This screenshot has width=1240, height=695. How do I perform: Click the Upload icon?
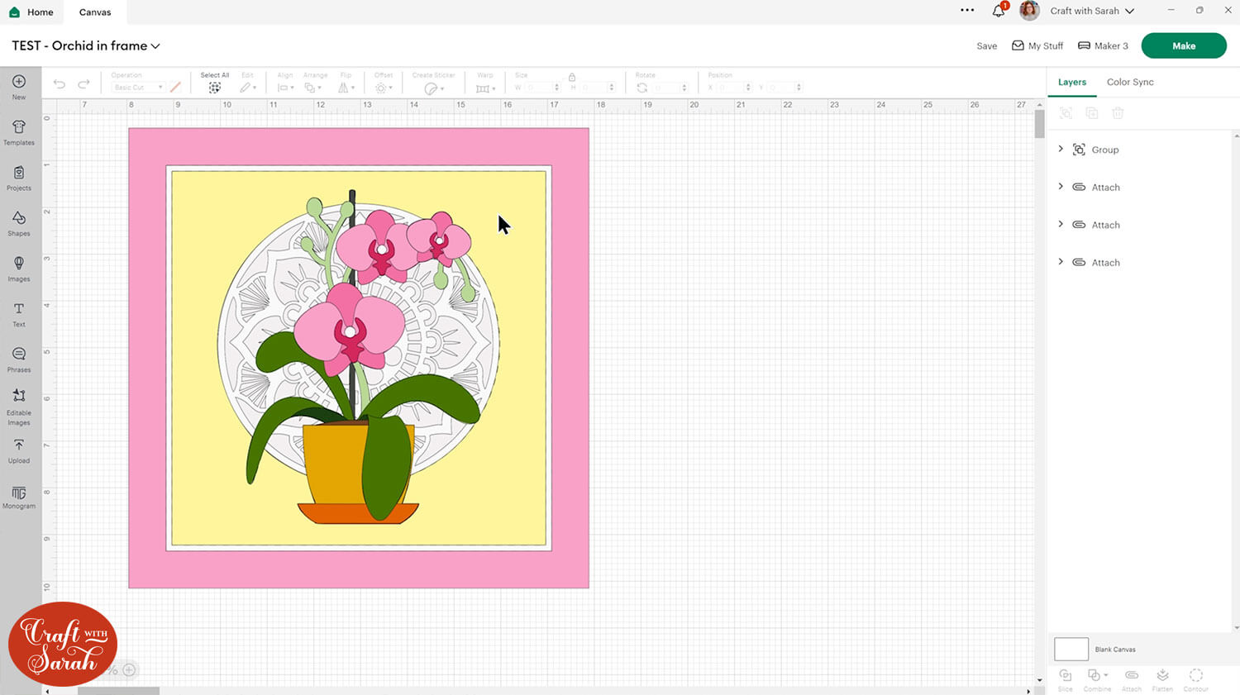pos(19,450)
